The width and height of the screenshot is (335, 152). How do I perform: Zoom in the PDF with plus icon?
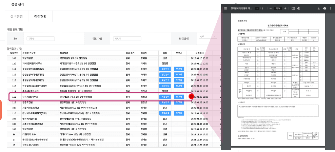[285, 8]
